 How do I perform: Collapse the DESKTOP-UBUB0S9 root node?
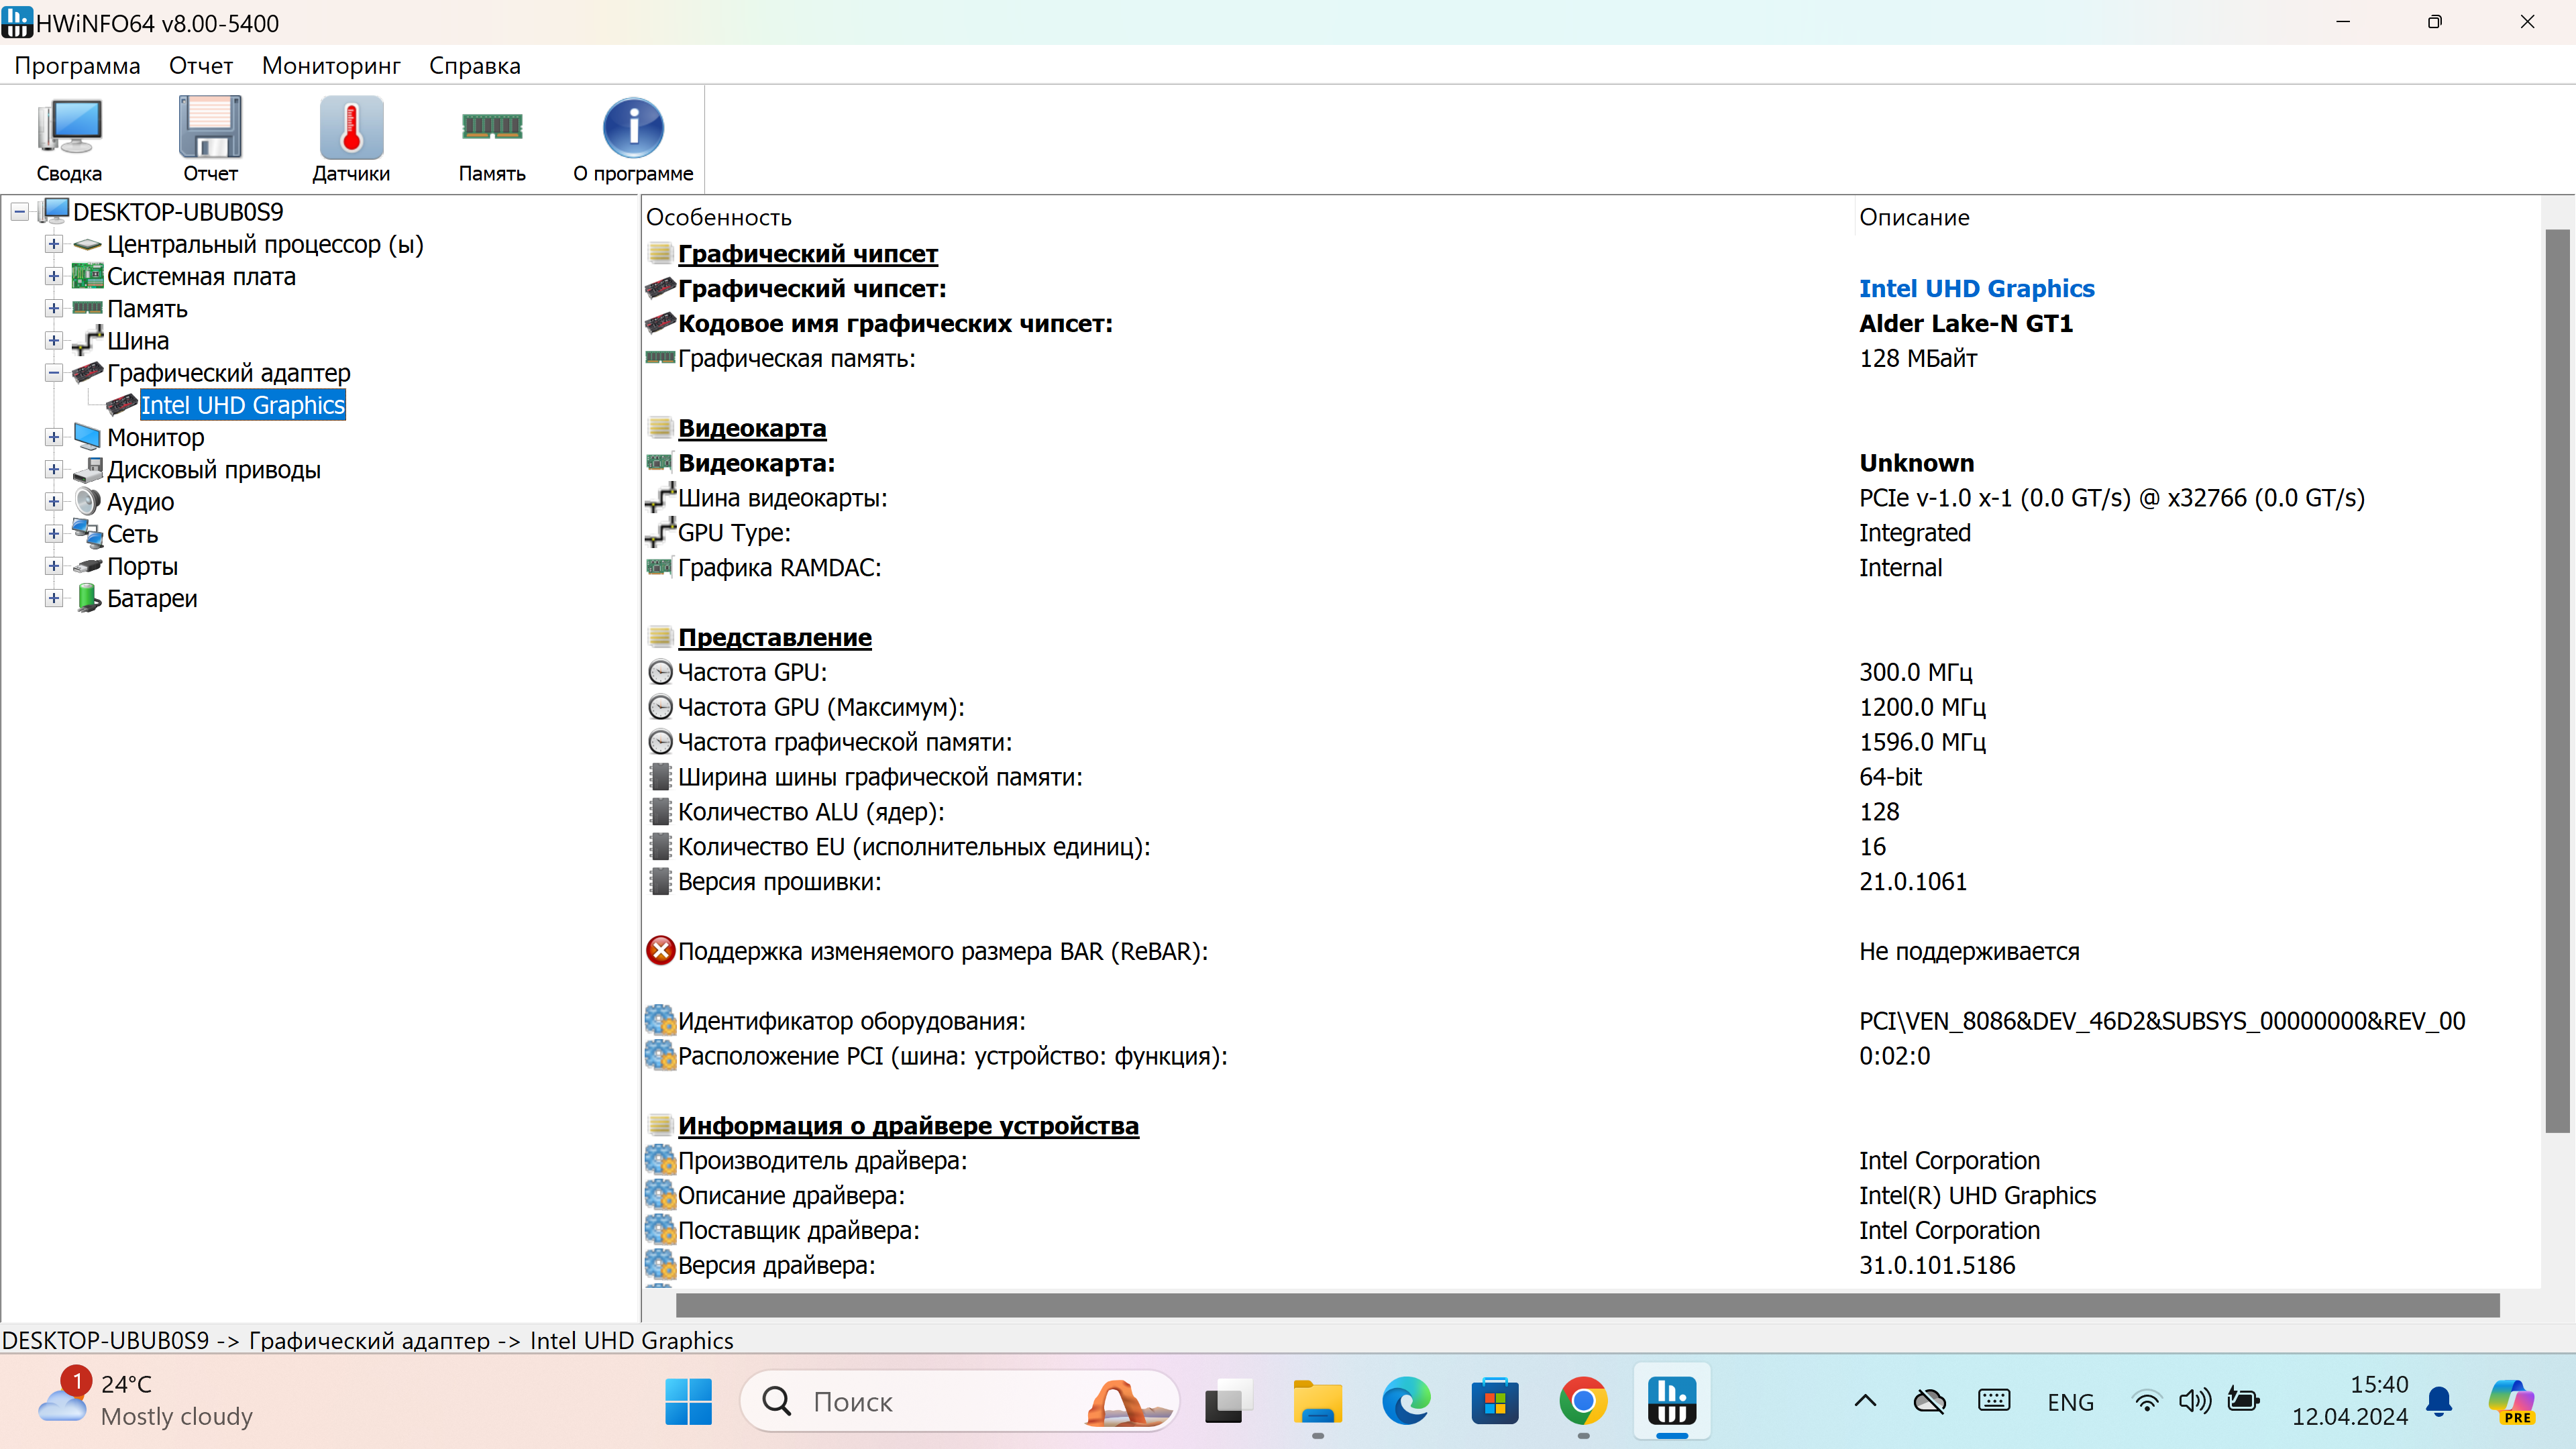pos(20,212)
